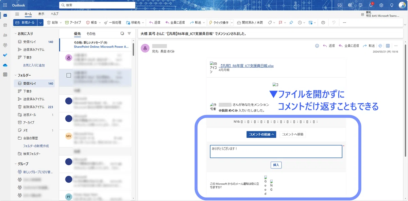
Task: Open the R6年度_ICT支援員日報.xlsx file link
Action: 246,66
